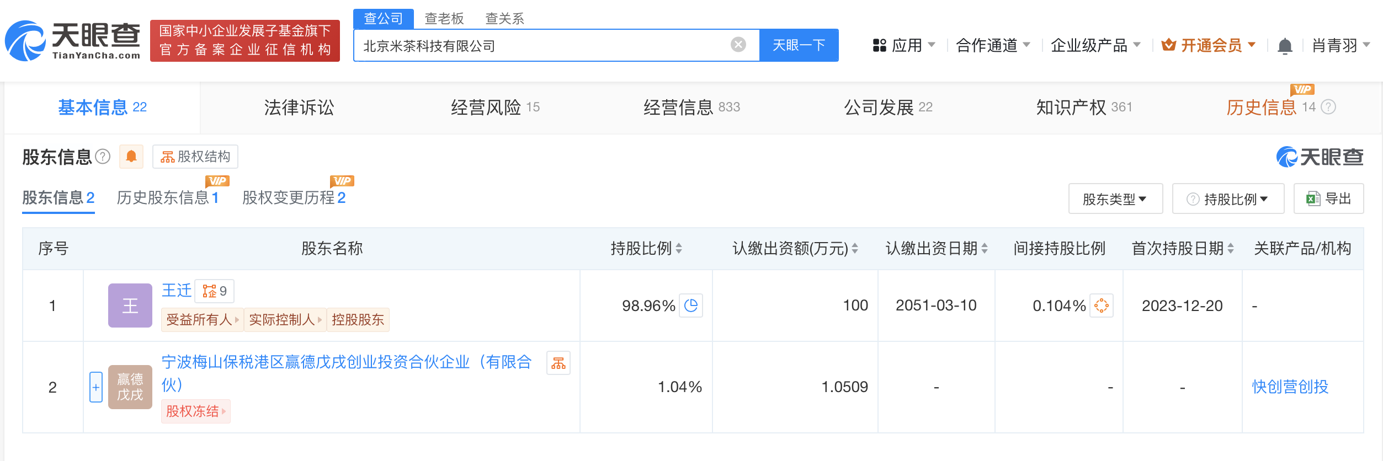
Task: Click orange bell monitor icon beside 股东信息
Action: (x=131, y=157)
